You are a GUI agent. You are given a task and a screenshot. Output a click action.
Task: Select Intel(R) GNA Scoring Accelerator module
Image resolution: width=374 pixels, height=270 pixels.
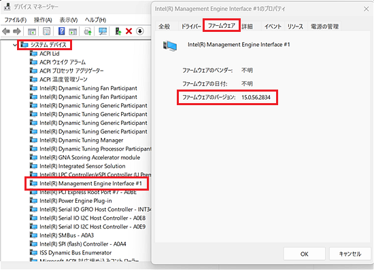click(x=90, y=157)
